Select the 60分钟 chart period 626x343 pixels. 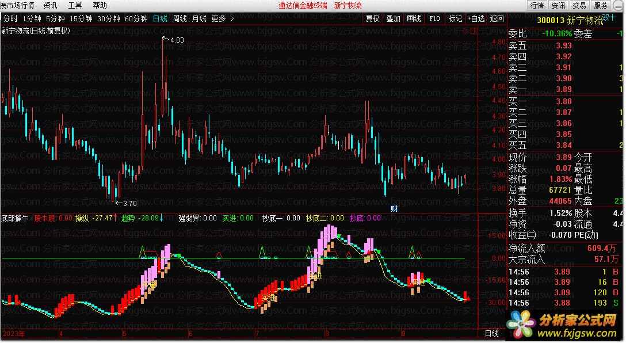coord(136,18)
